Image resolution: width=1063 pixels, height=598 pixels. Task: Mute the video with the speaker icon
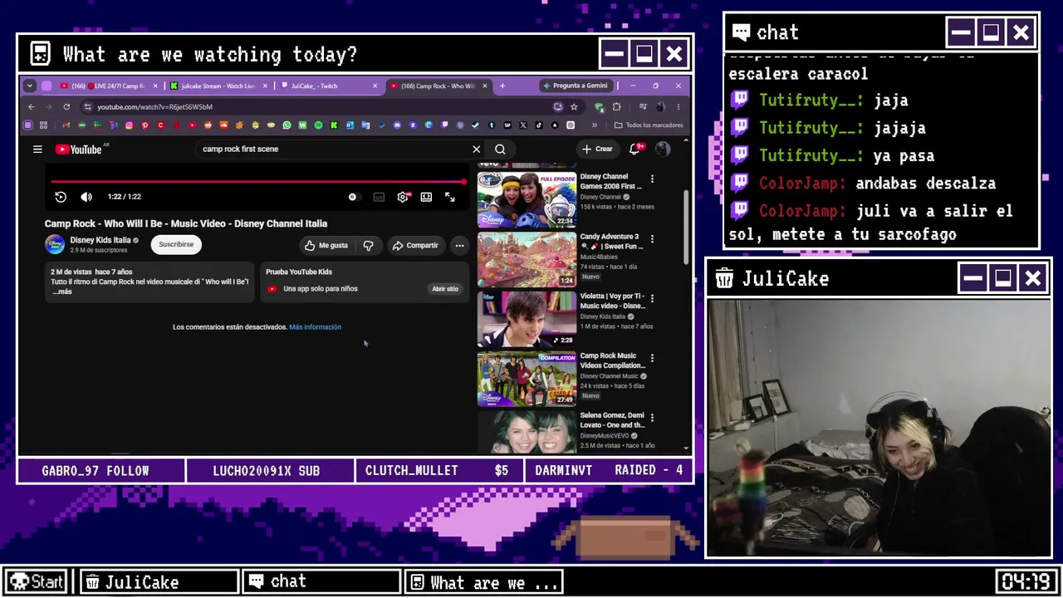pyautogui.click(x=86, y=197)
